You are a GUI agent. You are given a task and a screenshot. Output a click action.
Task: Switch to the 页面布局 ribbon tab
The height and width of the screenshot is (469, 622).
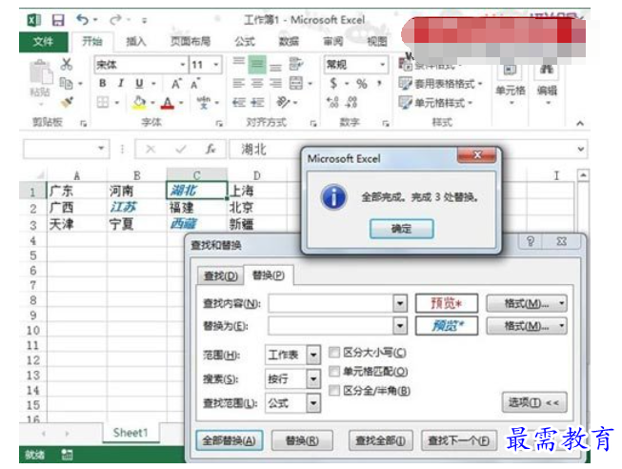[x=191, y=41]
